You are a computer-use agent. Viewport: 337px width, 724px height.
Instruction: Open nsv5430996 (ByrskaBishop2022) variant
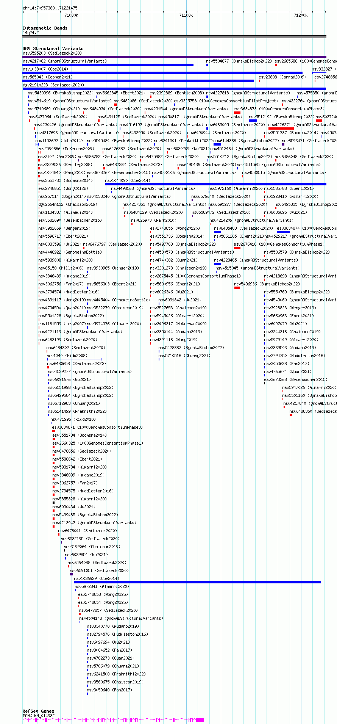[61, 93]
